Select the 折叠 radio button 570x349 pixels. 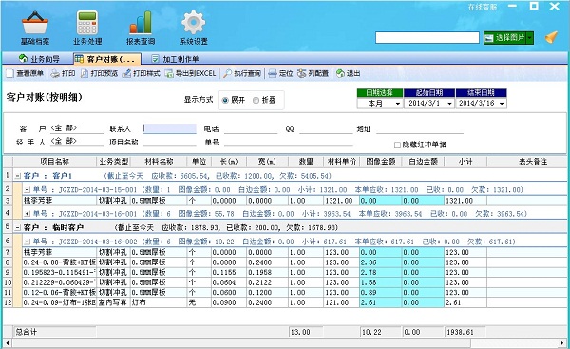[x=256, y=100]
